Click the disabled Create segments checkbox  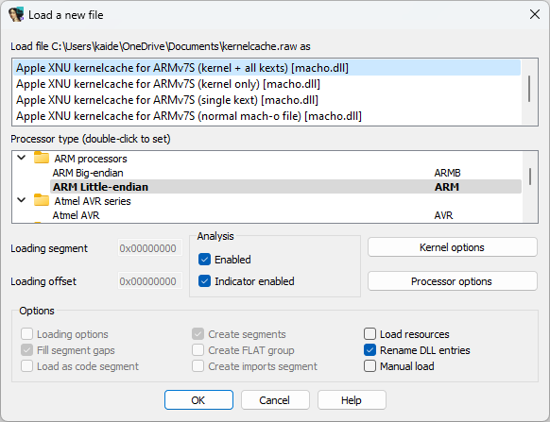click(198, 334)
